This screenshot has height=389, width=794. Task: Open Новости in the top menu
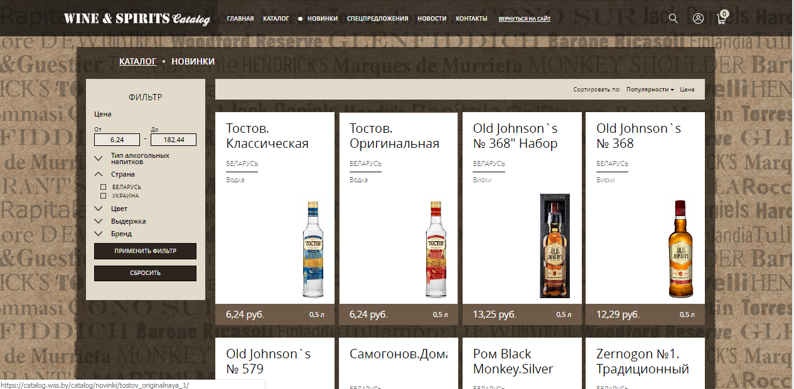tap(432, 19)
